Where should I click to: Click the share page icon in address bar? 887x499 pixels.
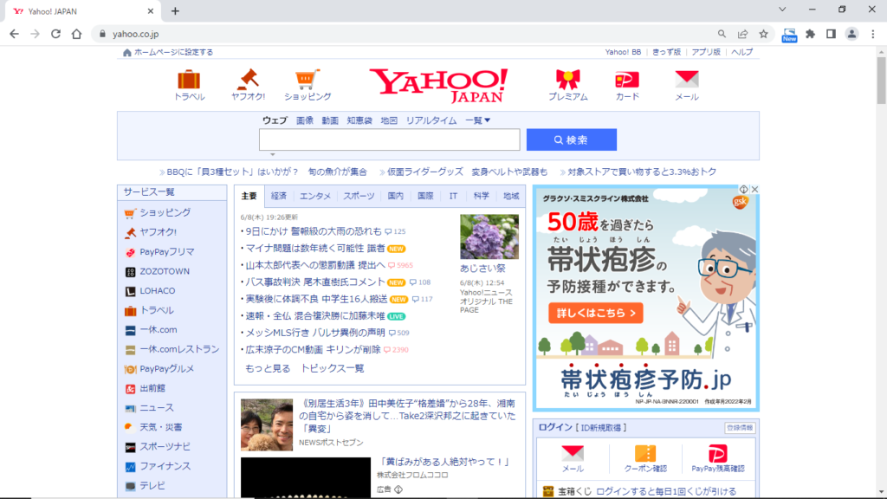pos(742,34)
